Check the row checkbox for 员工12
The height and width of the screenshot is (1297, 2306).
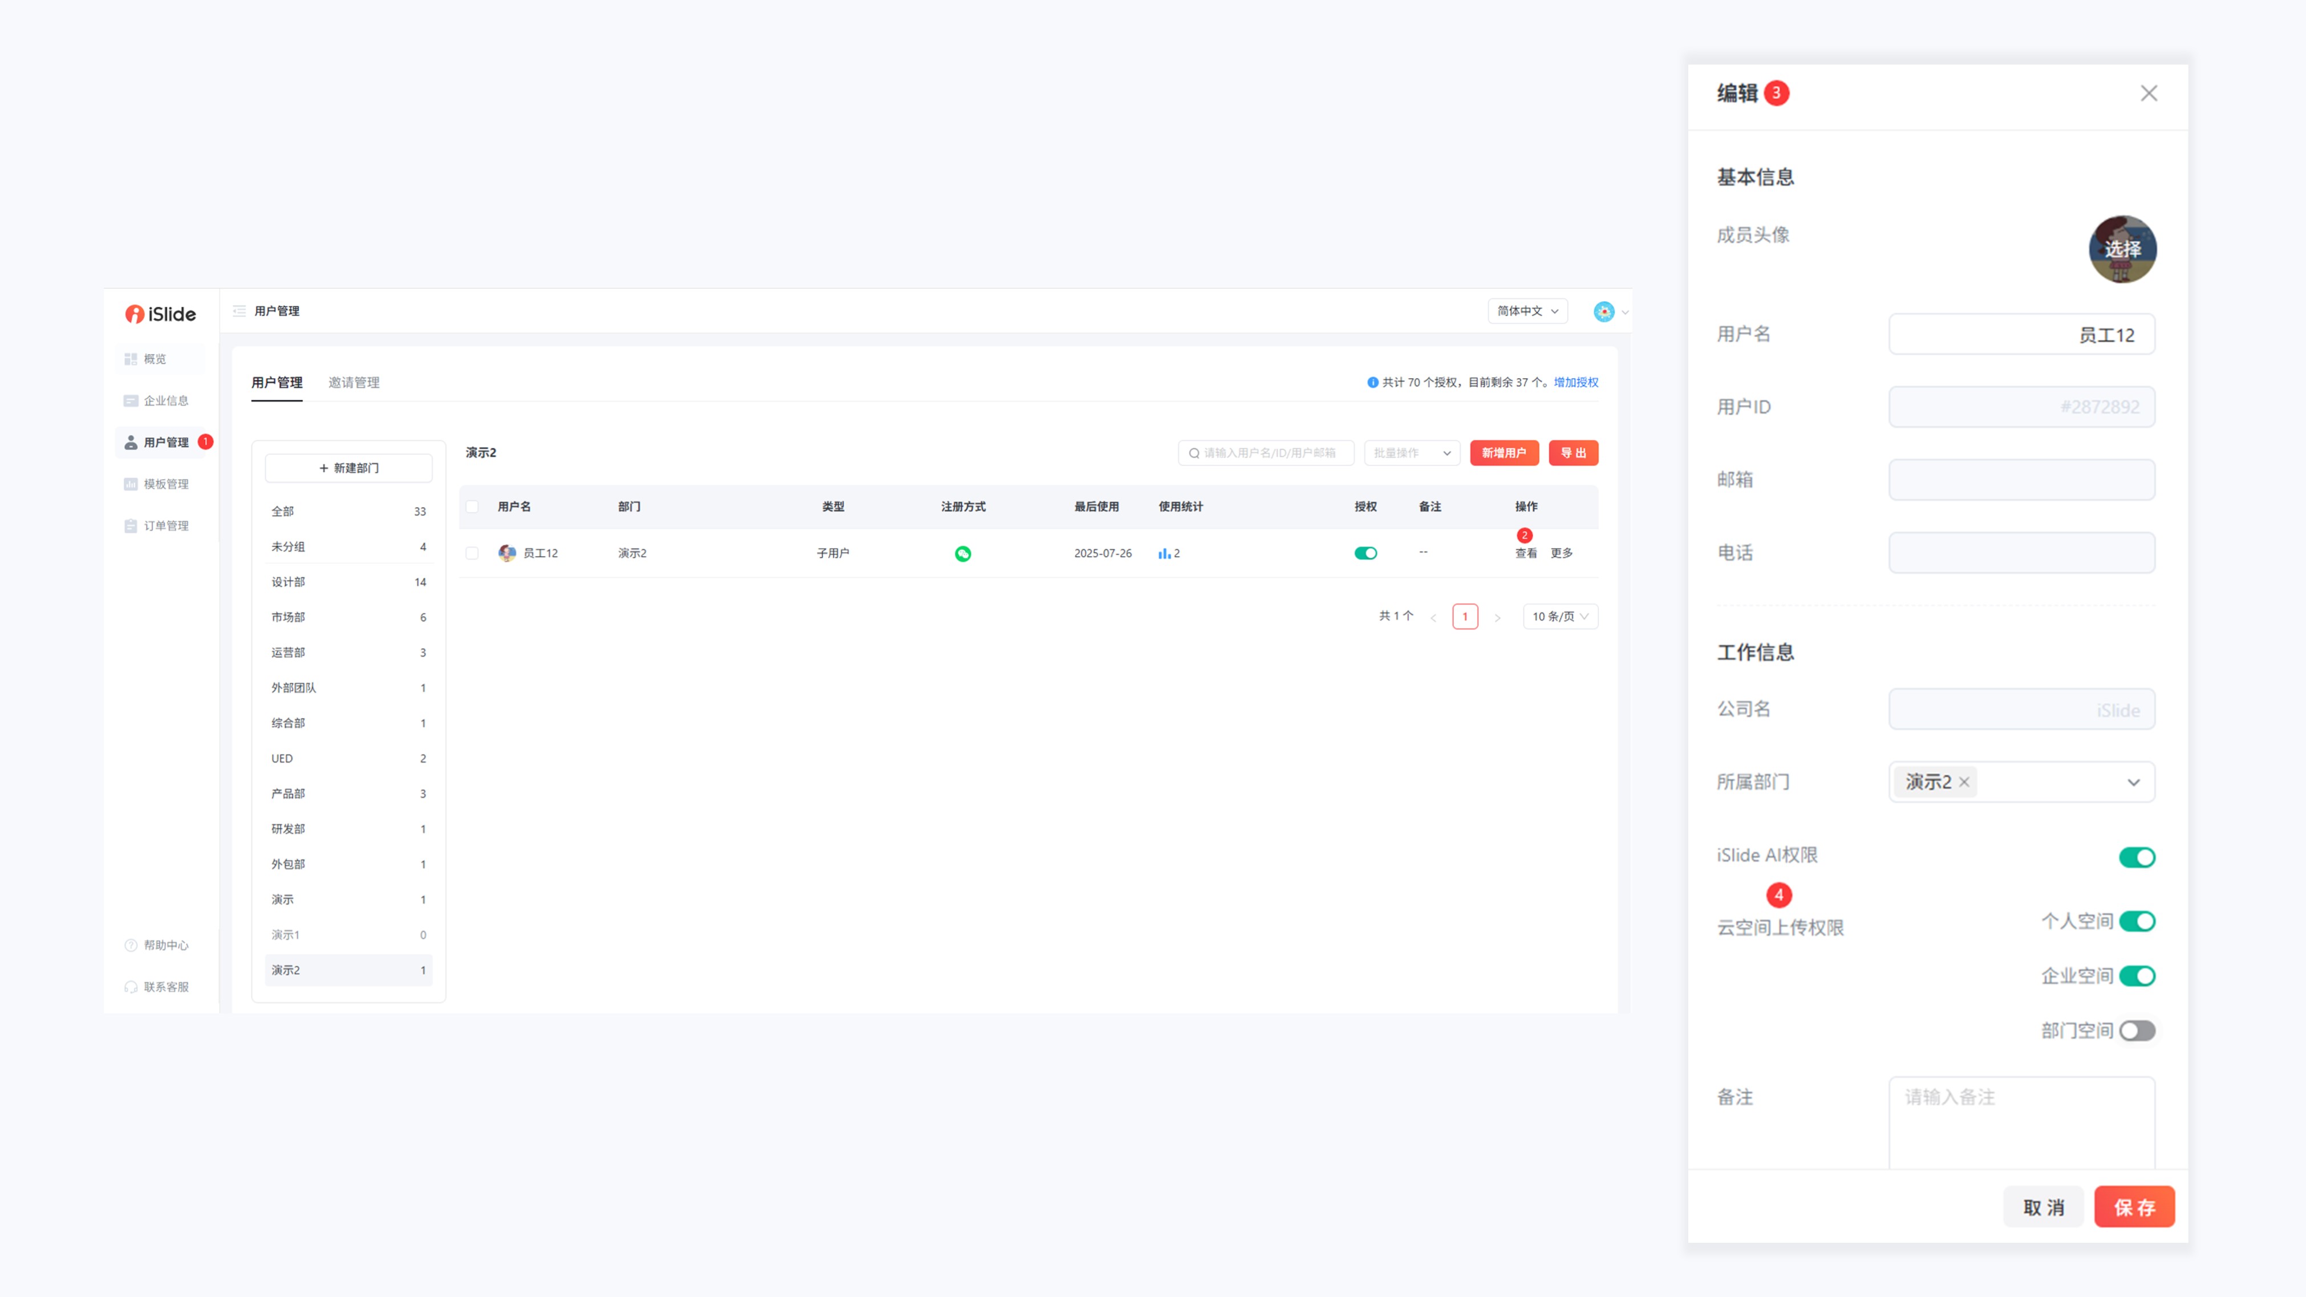click(x=472, y=553)
